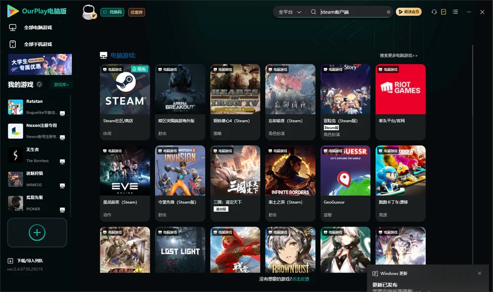The image size is (493, 292).
Task: Click the 优惠券 coupon button
Action: pos(137,12)
